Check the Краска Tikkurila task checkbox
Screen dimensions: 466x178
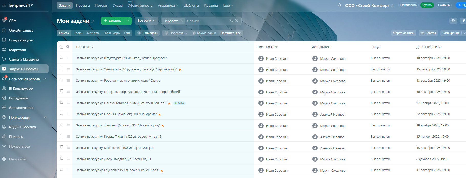[62, 136]
